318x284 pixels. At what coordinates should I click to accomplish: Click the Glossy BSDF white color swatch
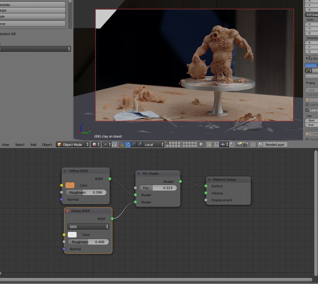click(72, 234)
